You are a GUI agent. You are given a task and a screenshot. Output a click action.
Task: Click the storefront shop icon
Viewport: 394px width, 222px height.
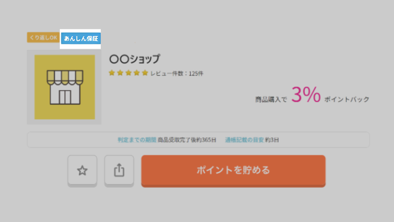tap(65, 87)
